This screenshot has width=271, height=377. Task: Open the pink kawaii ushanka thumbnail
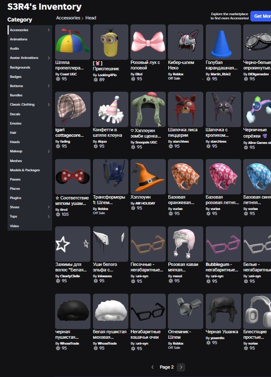click(186, 244)
